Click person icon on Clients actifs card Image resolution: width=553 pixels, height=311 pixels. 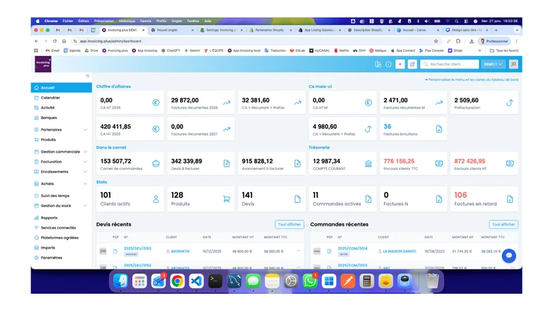(156, 199)
